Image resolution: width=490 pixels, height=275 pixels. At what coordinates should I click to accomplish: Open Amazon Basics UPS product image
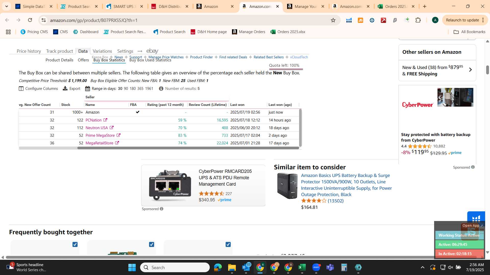(x=287, y=186)
